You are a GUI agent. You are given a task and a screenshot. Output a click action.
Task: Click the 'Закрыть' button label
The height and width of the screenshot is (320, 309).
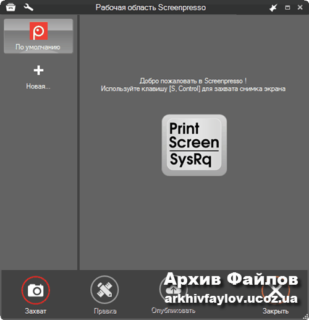276,311
